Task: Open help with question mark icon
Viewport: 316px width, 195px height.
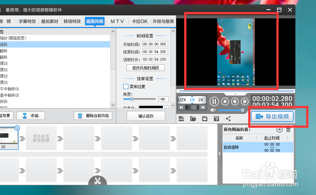Action: click(x=216, y=119)
